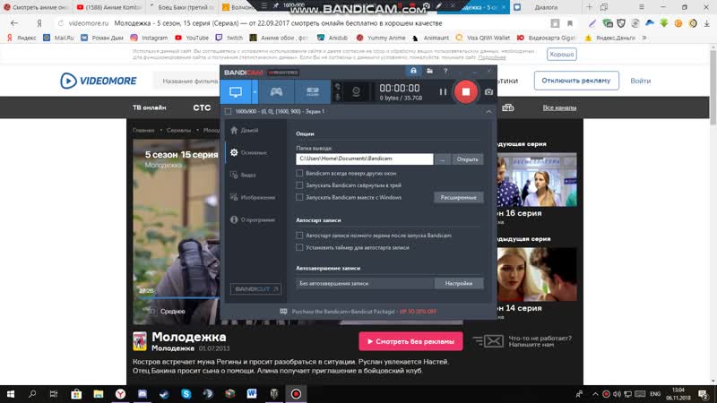The width and height of the screenshot is (717, 403).
Task: Click the Настройки auto-complete button
Action: [x=458, y=283]
